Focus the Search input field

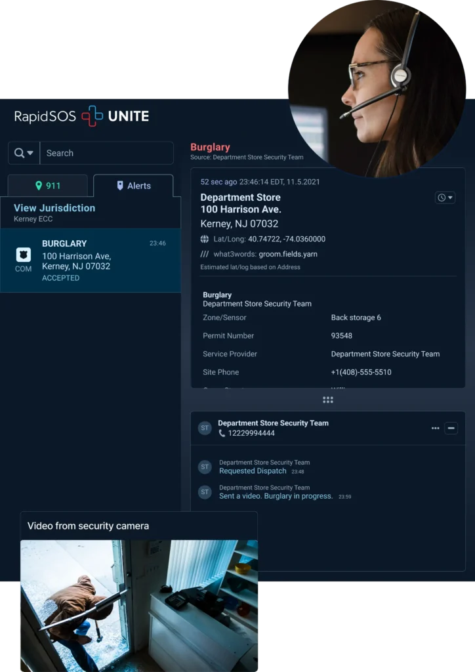(x=106, y=153)
